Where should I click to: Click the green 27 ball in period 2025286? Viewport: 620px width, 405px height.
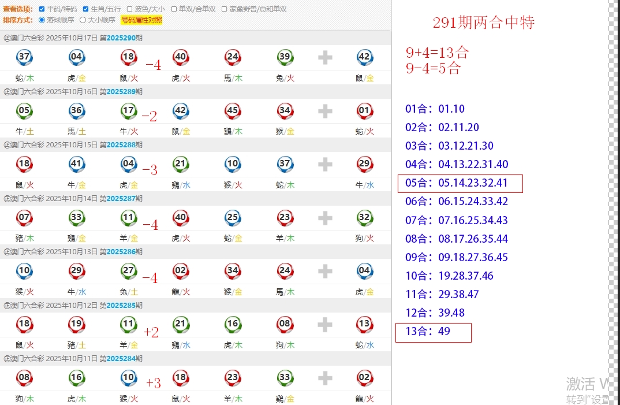pyautogui.click(x=128, y=271)
